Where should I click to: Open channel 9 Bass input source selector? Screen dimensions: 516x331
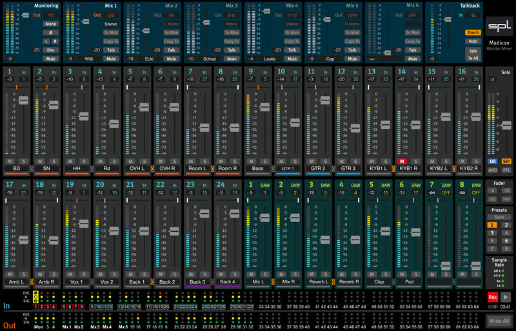click(x=264, y=79)
